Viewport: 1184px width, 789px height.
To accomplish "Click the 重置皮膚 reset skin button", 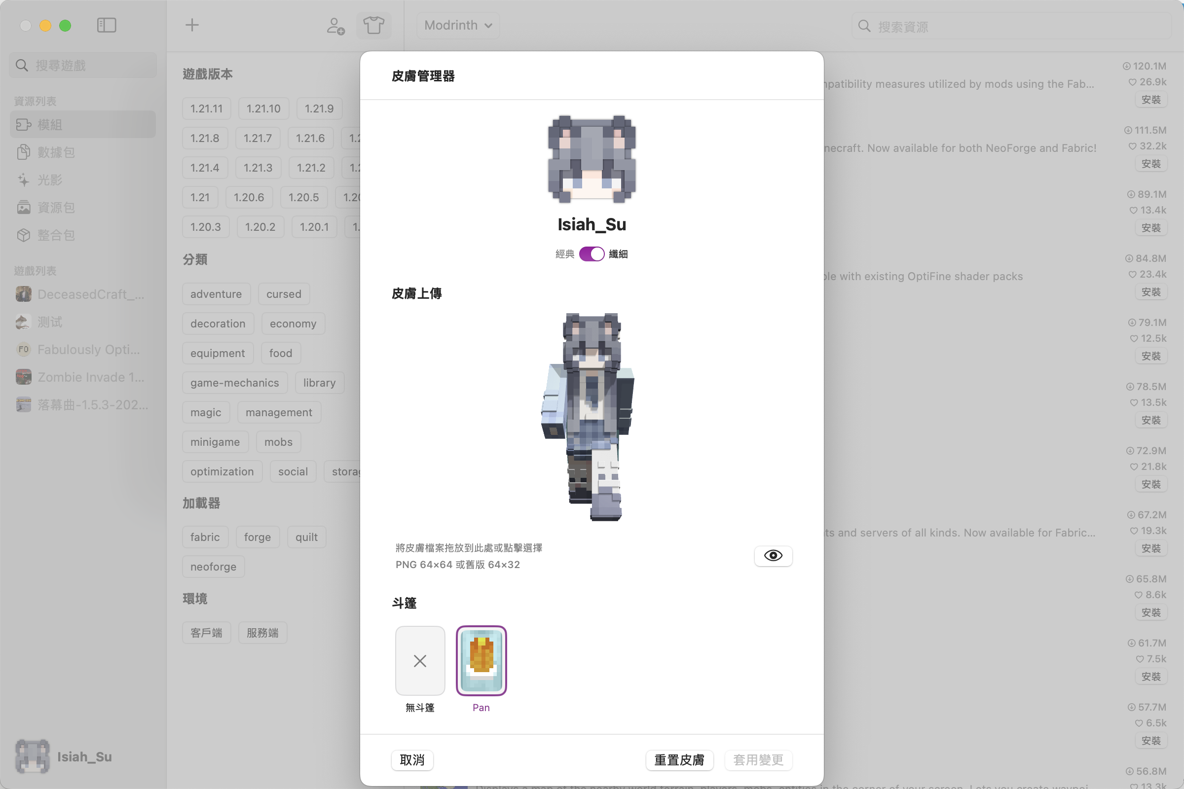I will pos(680,760).
